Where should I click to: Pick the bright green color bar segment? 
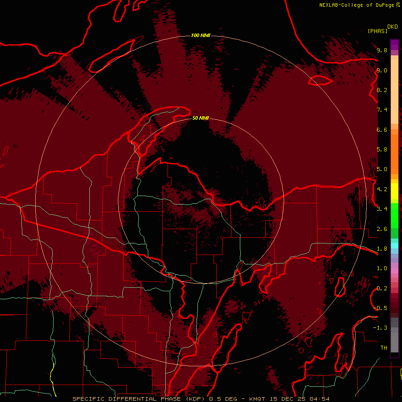click(394, 216)
